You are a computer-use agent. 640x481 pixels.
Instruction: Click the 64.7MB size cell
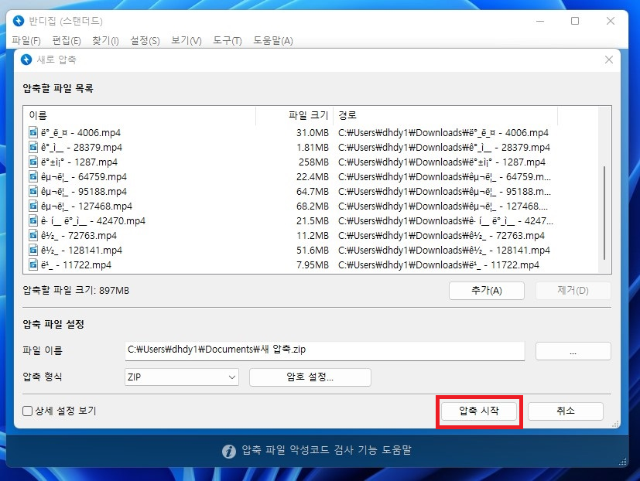(x=312, y=191)
